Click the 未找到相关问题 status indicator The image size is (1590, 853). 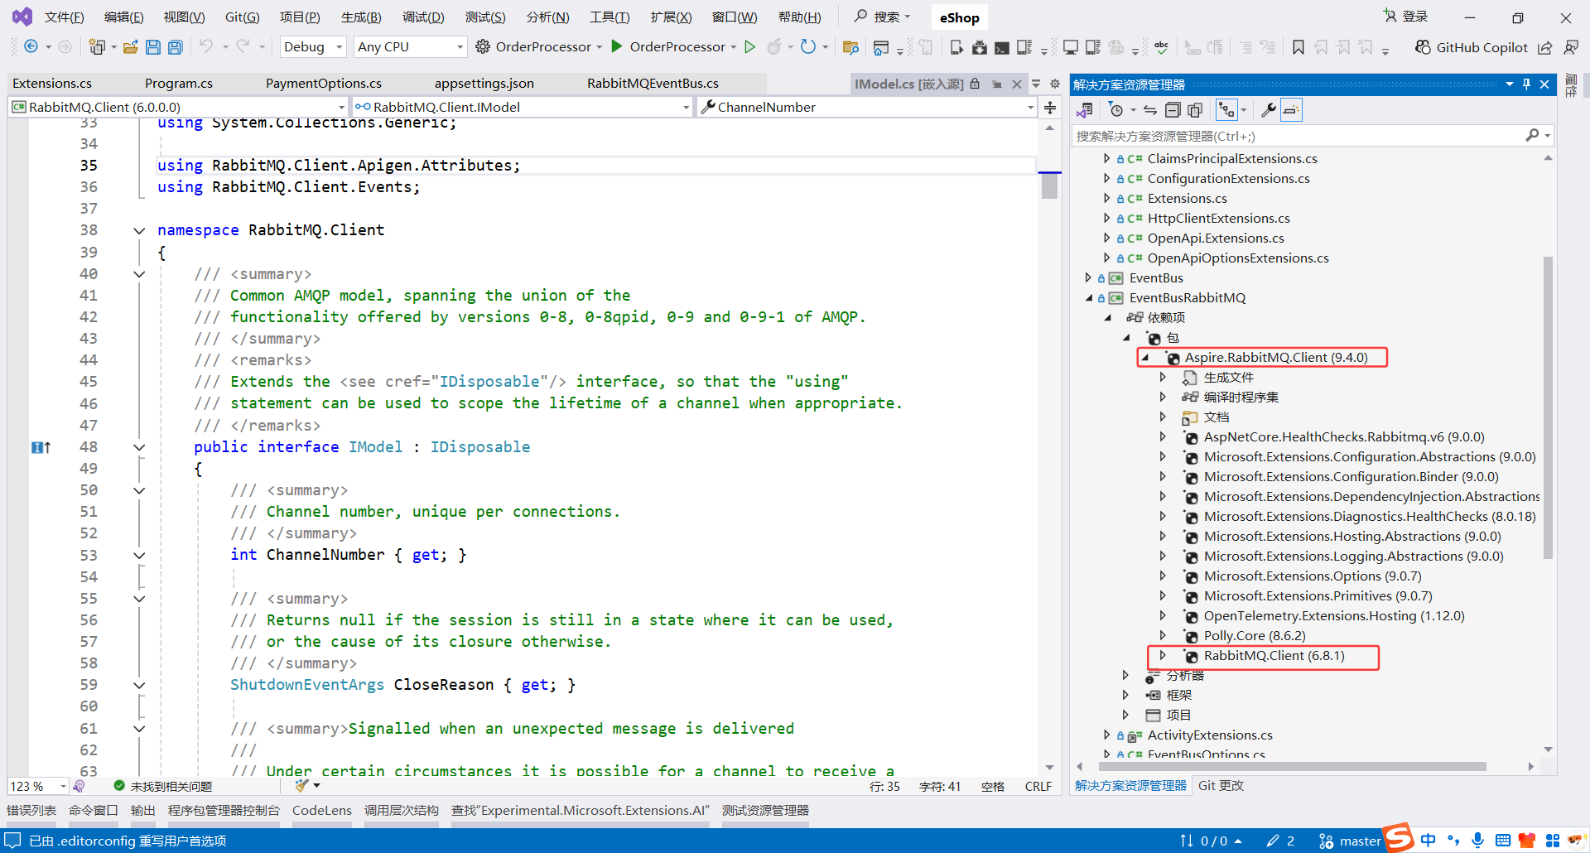(163, 786)
